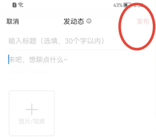
Task: Click the blue text cursor in content field
Action: tap(9, 59)
